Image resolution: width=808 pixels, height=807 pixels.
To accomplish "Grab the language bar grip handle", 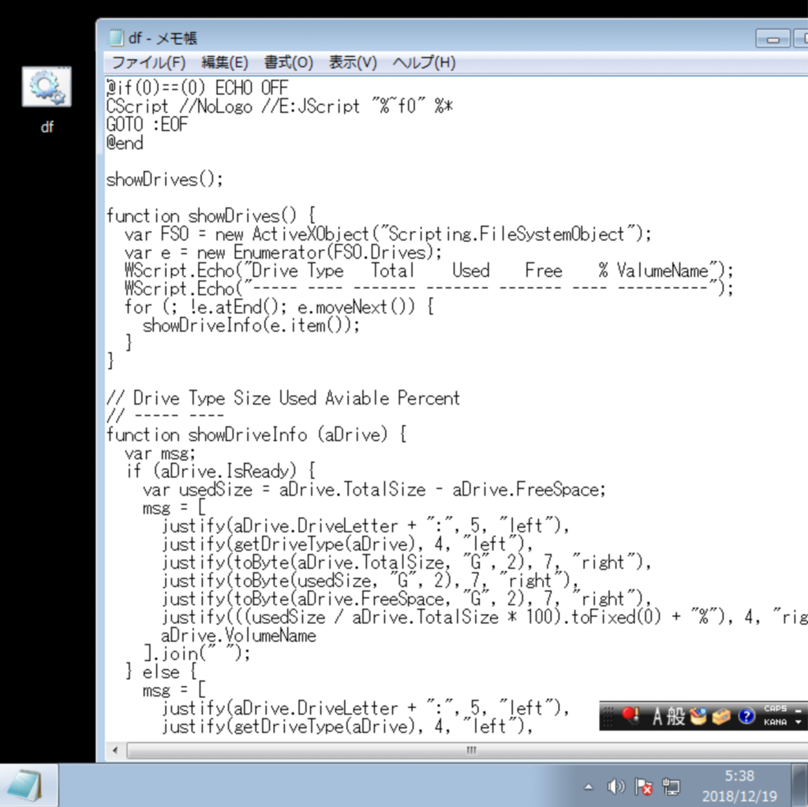I will (x=608, y=716).
